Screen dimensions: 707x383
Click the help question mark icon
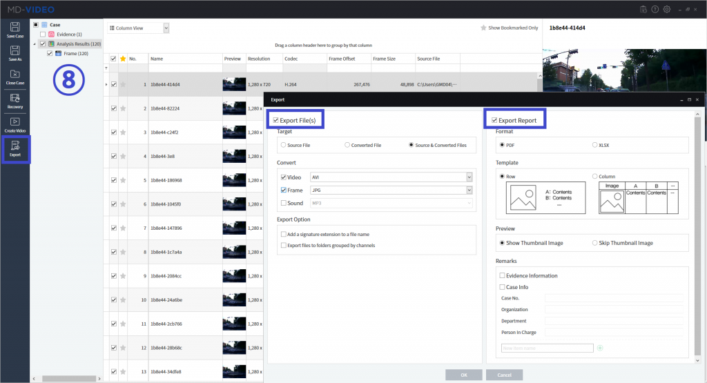pyautogui.click(x=655, y=9)
